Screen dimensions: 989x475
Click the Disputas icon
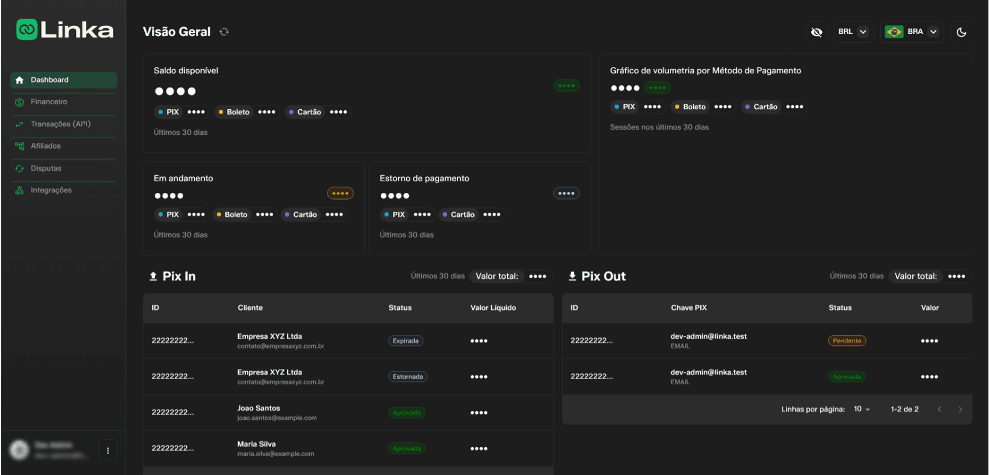click(x=19, y=168)
